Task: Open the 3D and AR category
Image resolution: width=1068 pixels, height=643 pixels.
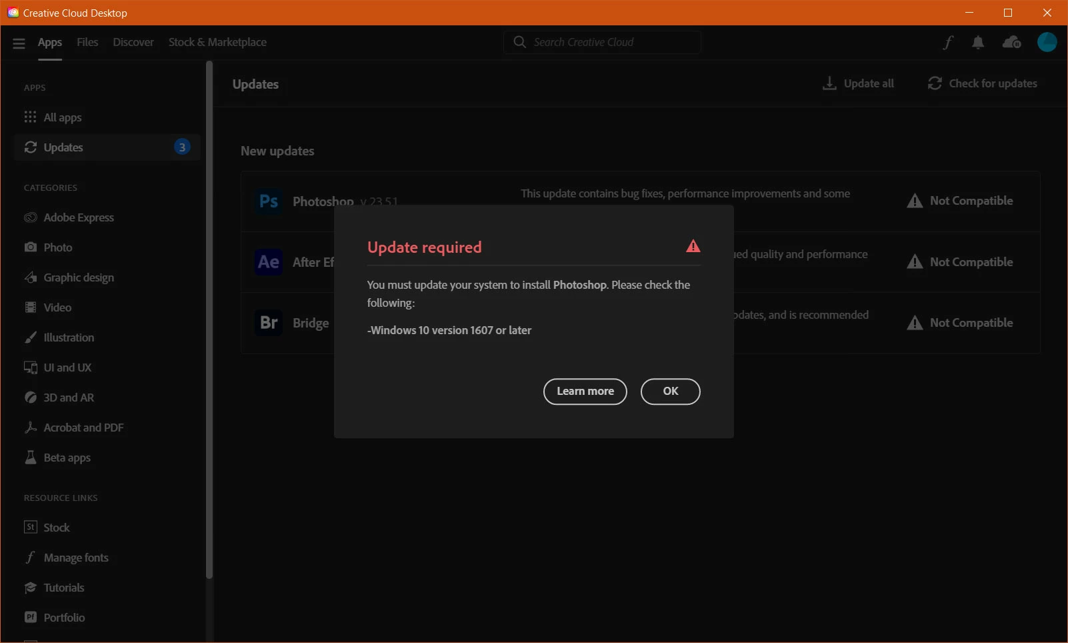Action: 107,398
